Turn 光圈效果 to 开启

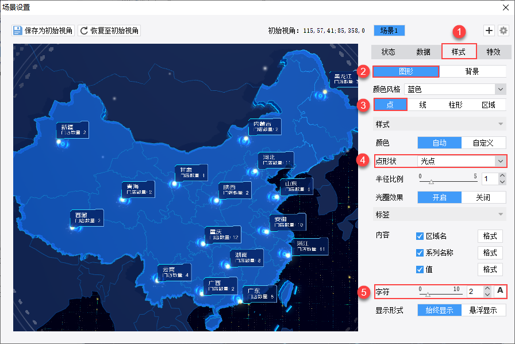[440, 197]
